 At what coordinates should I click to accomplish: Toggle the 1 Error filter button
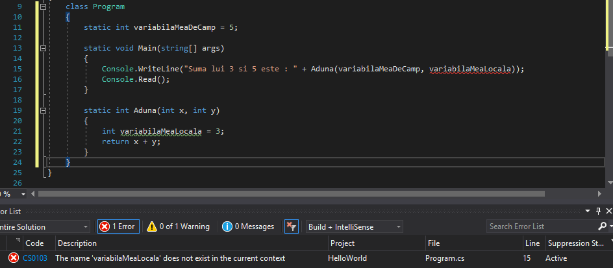[x=118, y=226]
